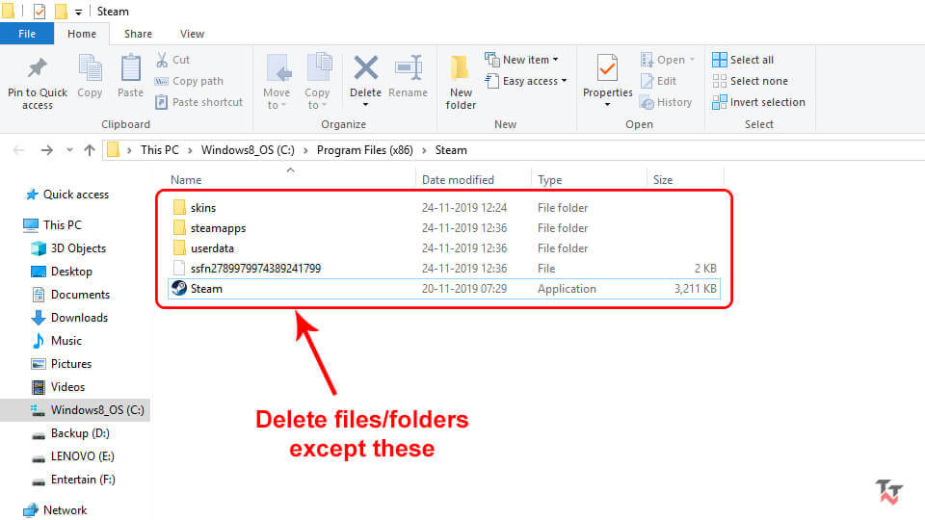
Task: Click the Forward navigation arrow
Action: [46, 150]
